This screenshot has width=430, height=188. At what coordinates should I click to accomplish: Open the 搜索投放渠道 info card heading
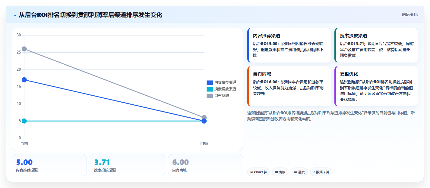click(353, 35)
